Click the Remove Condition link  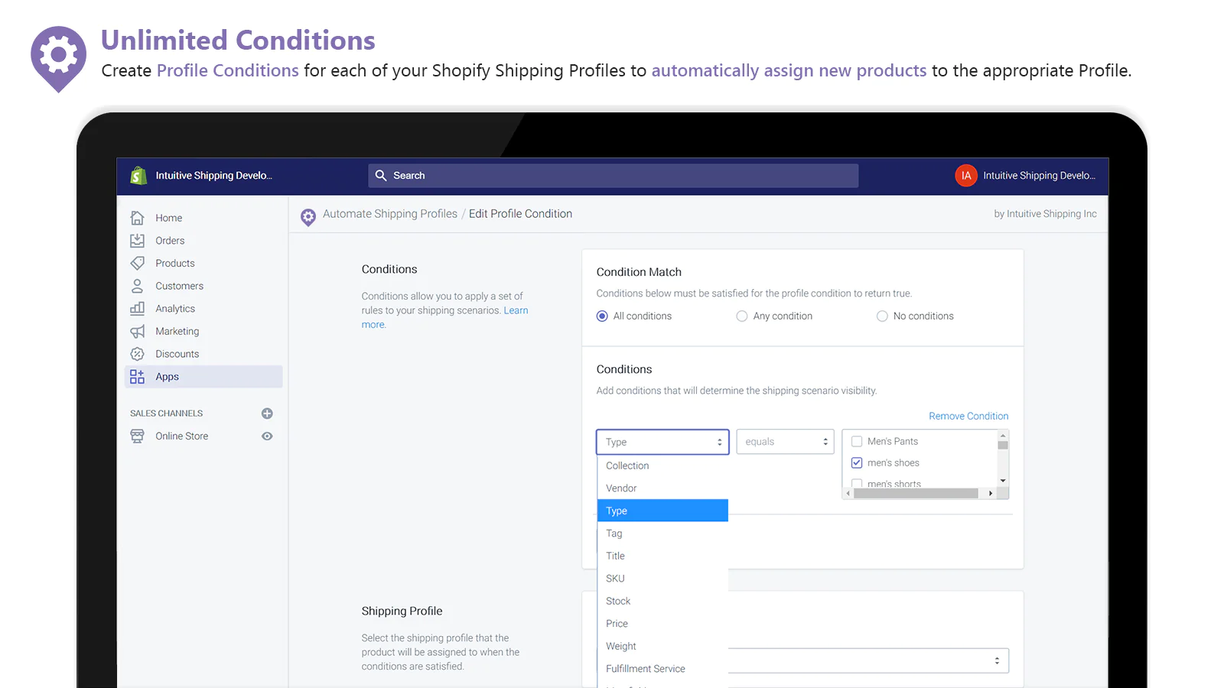click(968, 417)
